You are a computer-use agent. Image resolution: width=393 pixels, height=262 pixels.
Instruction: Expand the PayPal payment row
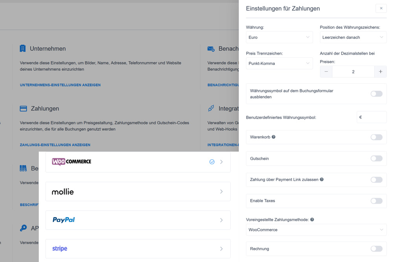[138, 220]
